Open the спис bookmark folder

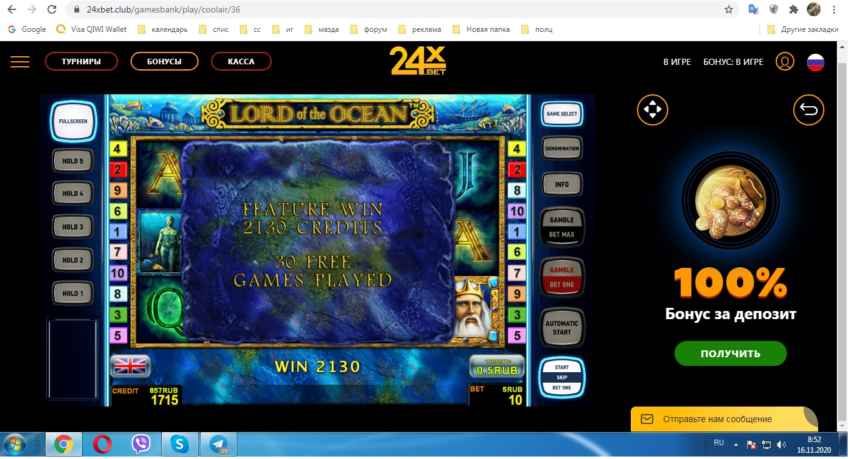214,29
